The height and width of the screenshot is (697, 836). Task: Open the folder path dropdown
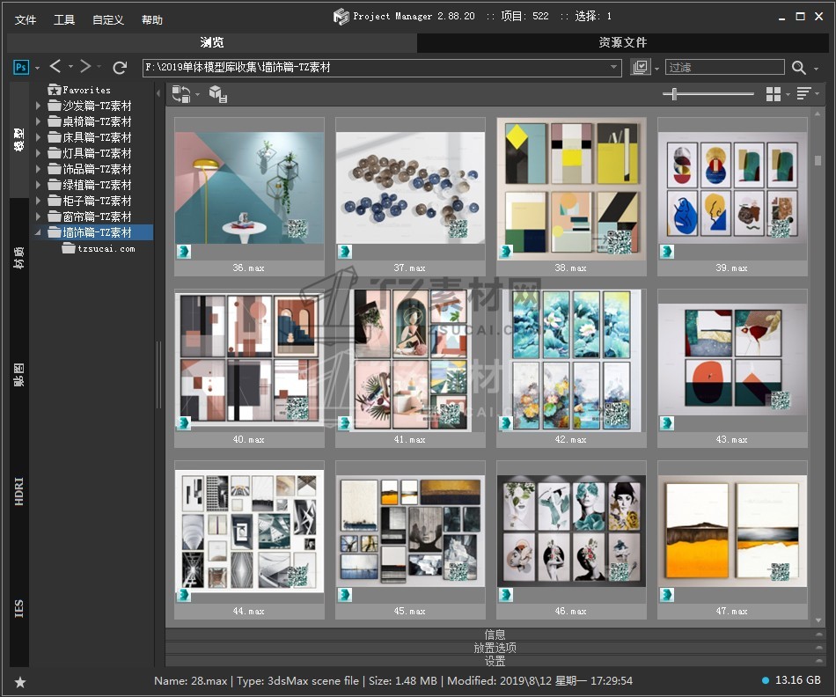click(x=614, y=68)
